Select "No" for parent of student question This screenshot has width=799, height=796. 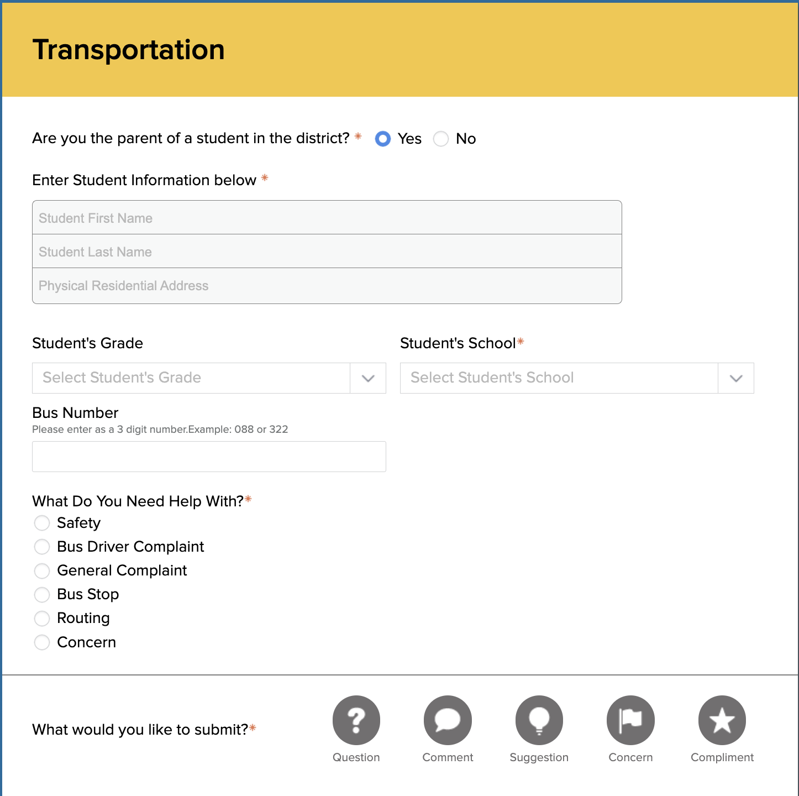441,139
